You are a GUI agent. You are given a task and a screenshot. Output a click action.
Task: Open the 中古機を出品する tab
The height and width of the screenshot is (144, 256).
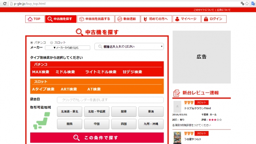tap(96, 19)
